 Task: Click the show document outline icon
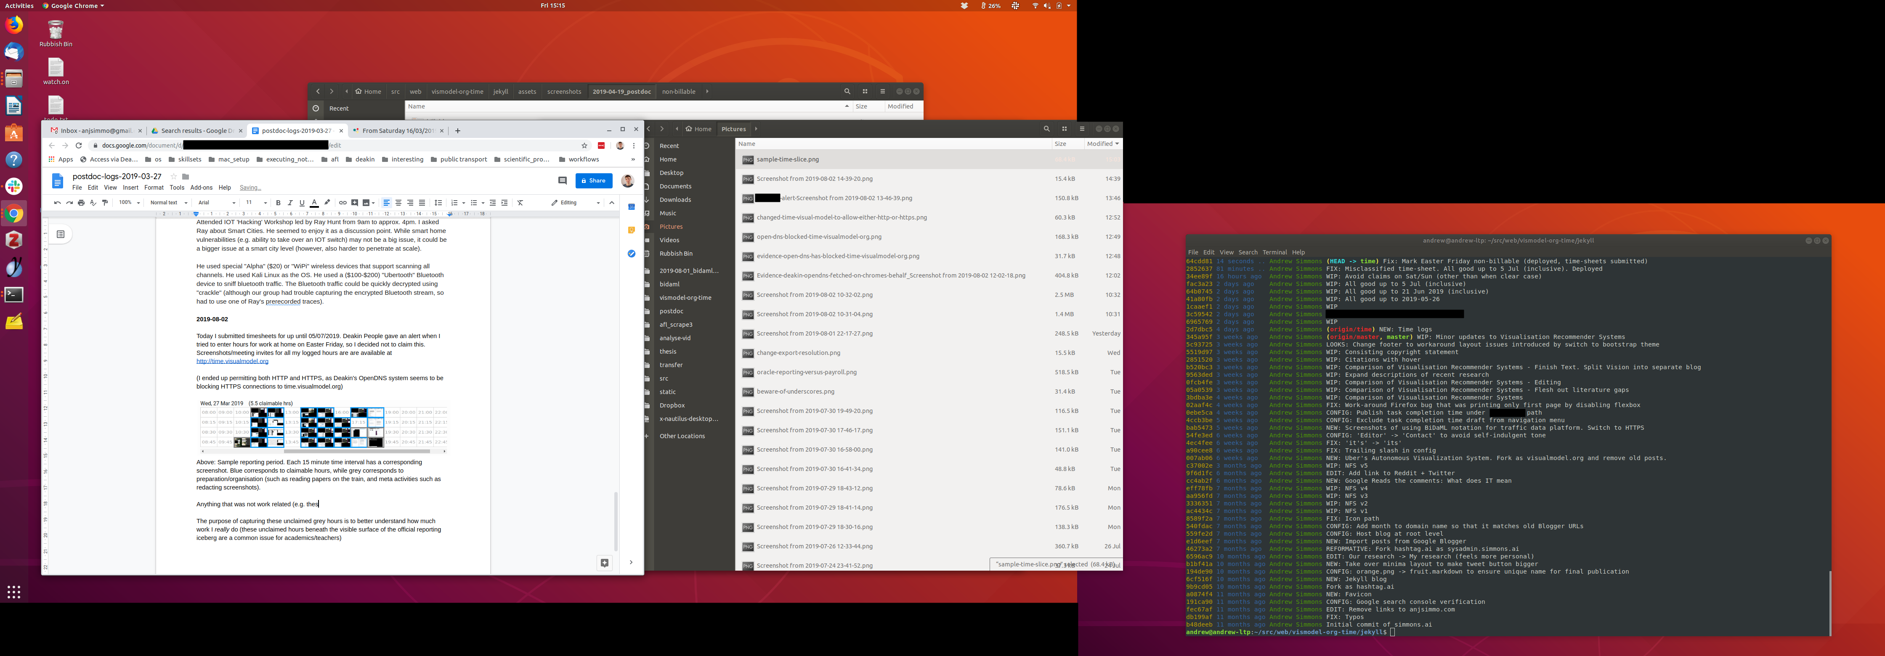61,234
